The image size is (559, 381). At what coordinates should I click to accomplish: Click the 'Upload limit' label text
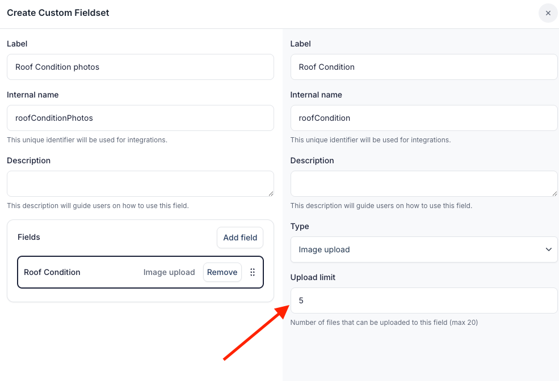[x=313, y=277]
